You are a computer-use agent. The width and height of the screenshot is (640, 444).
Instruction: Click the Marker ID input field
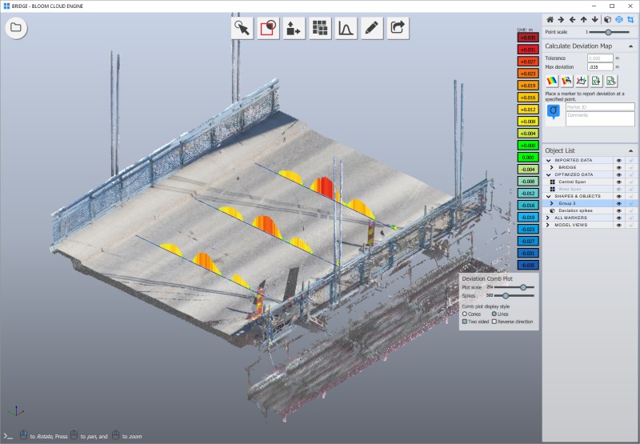click(600, 107)
